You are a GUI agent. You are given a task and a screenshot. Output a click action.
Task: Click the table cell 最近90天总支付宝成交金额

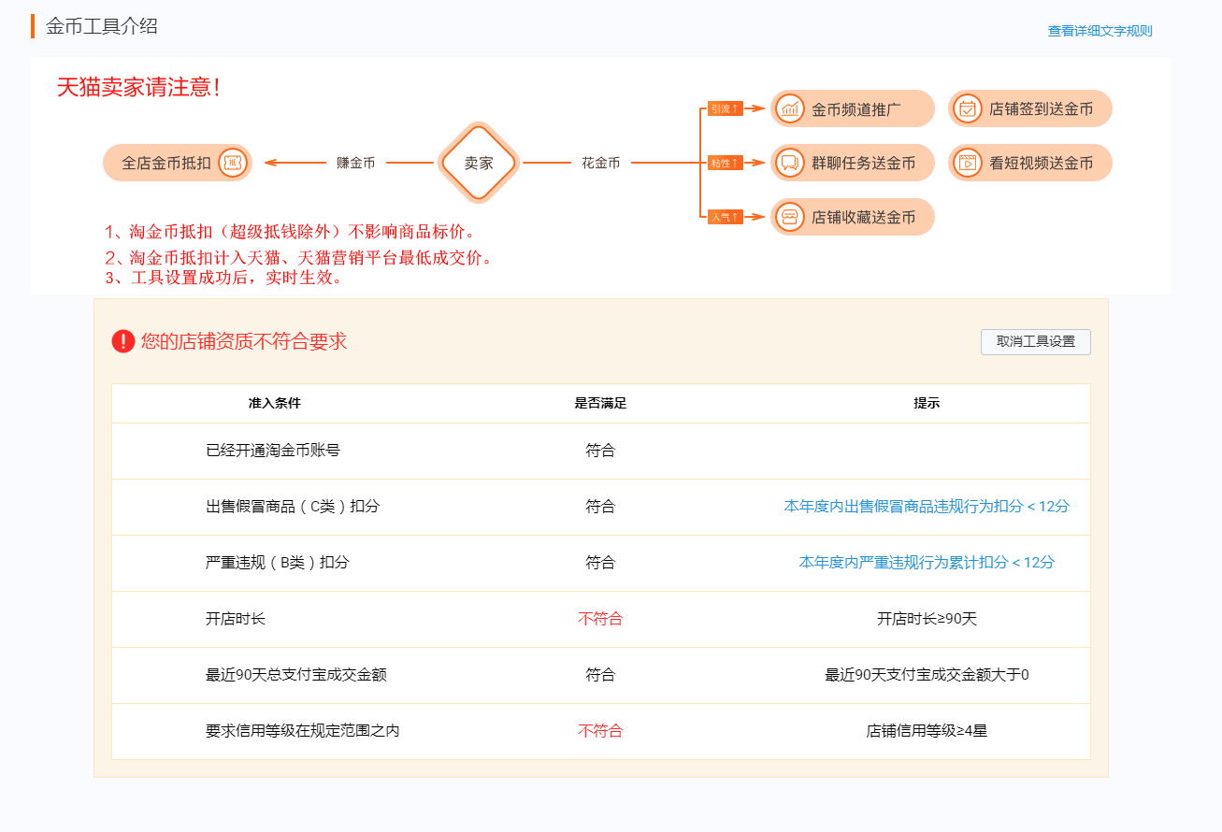tap(296, 675)
